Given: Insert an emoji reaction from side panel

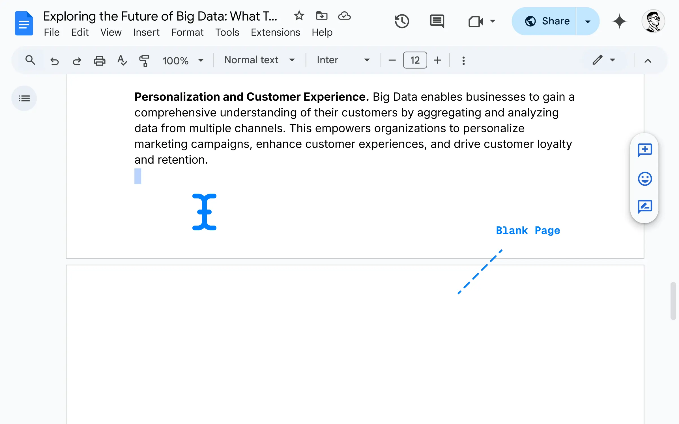Looking at the screenshot, I should point(645,179).
